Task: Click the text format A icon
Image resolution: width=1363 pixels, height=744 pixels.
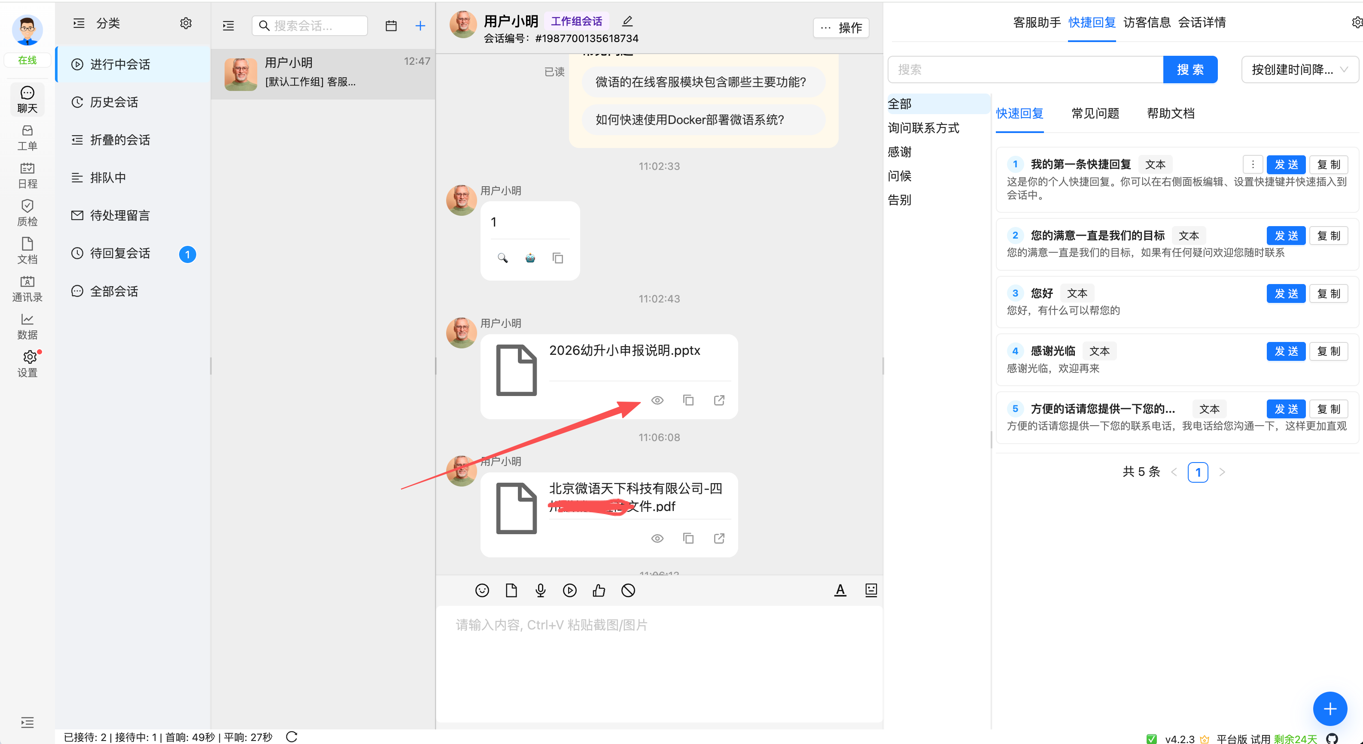Action: pyautogui.click(x=840, y=590)
